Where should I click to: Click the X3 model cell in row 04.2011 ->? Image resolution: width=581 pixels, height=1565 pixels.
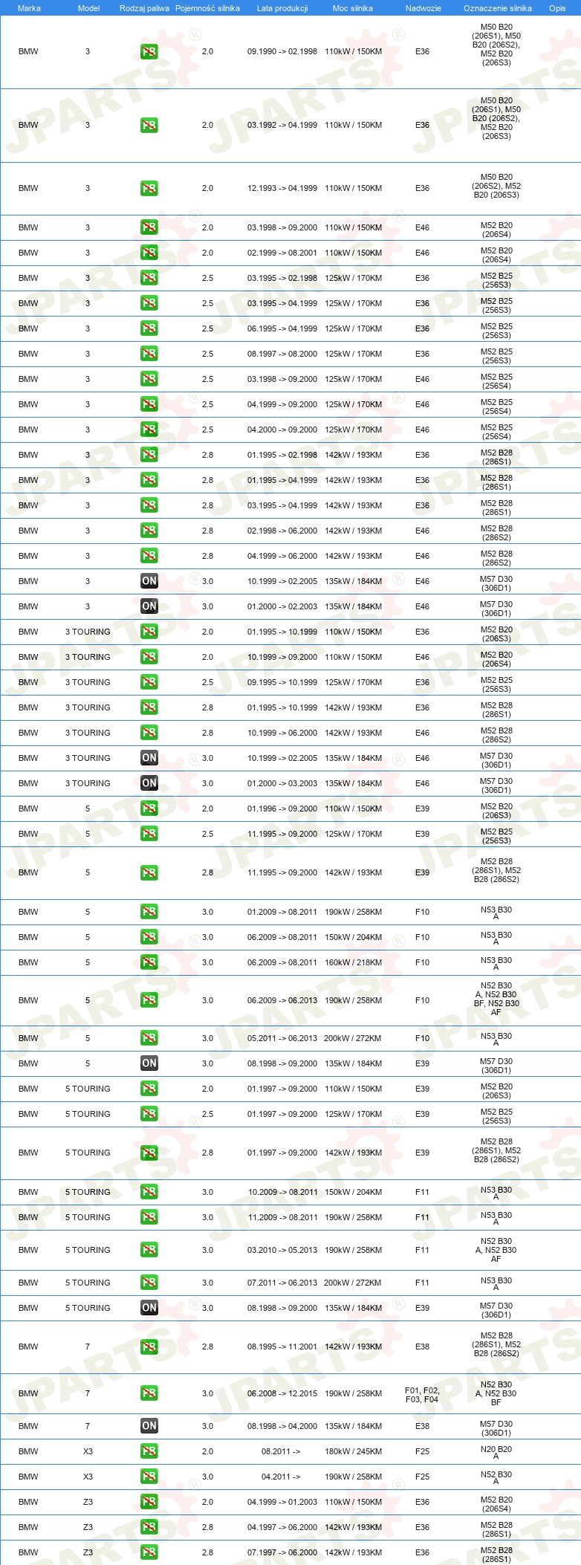point(88,1477)
